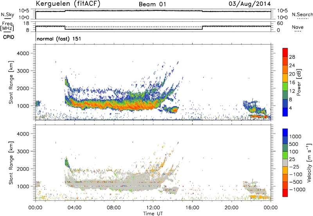Click the 'normal (fast) 151' text

click(59, 39)
